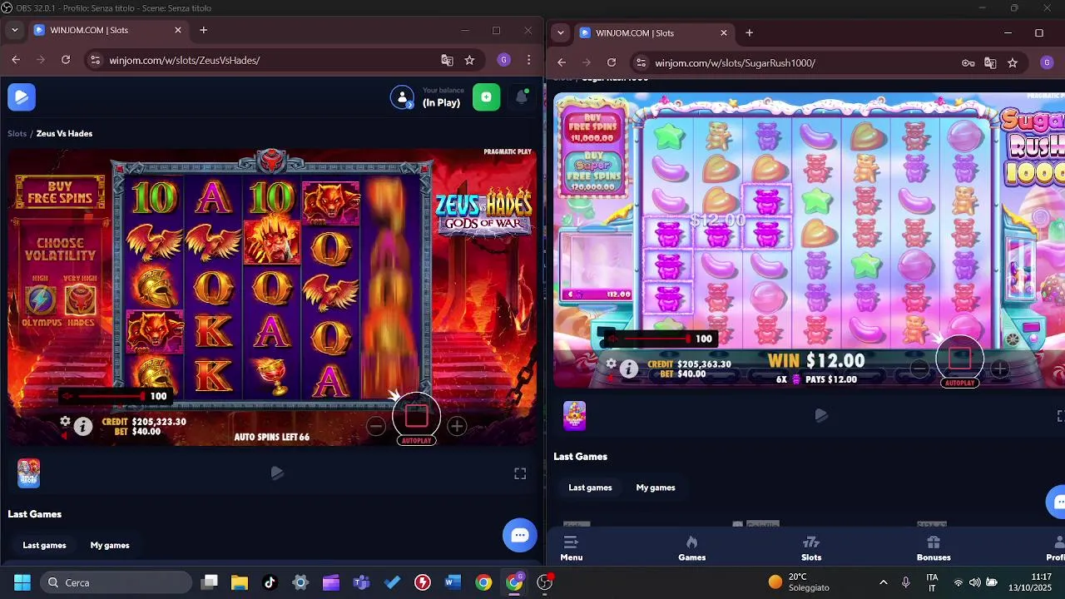This screenshot has width=1065, height=599.
Task: Open new tab in left browser
Action: 203,30
